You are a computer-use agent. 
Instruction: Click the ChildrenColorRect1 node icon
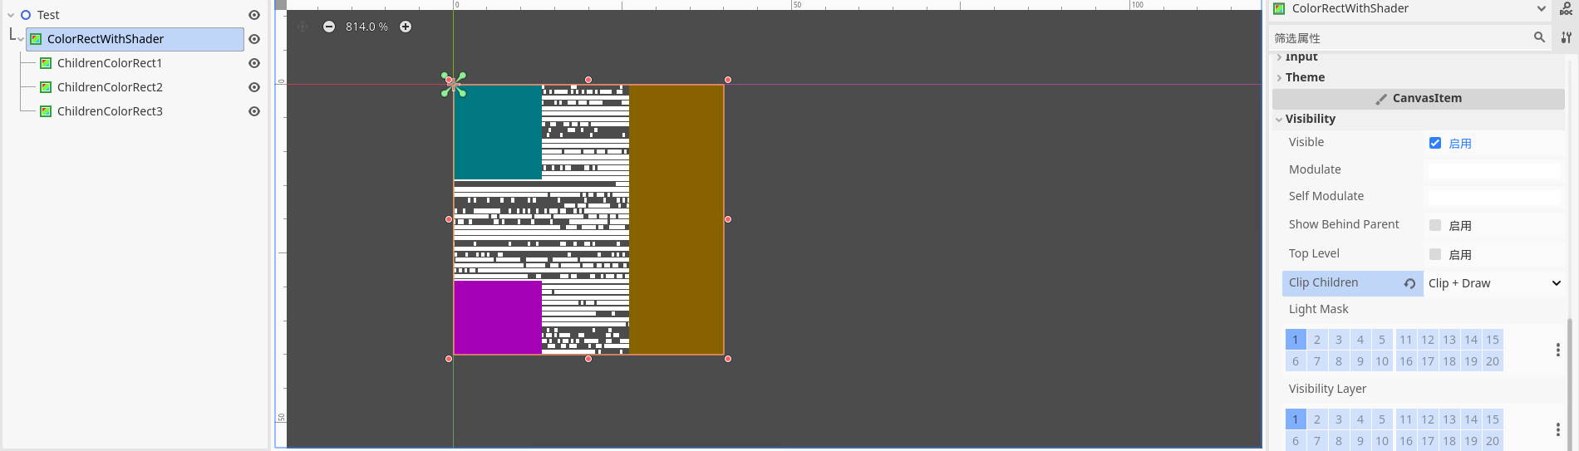[47, 63]
